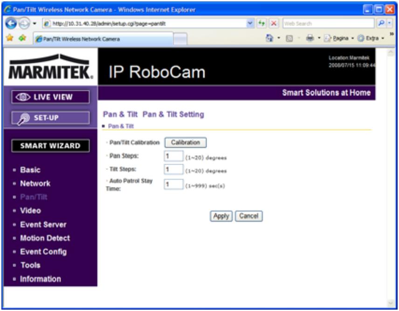Open the Information page
Image resolution: width=399 pixels, height=311 pixels.
(x=40, y=279)
